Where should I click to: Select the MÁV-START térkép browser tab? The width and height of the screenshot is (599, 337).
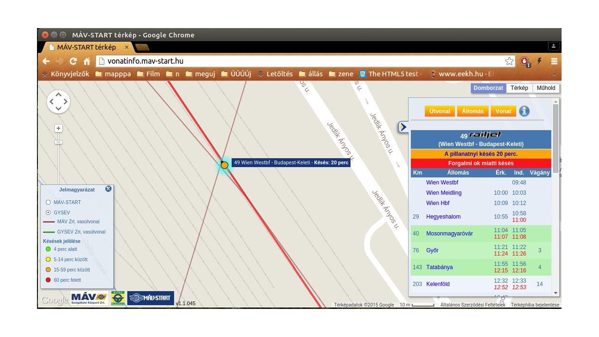87,47
